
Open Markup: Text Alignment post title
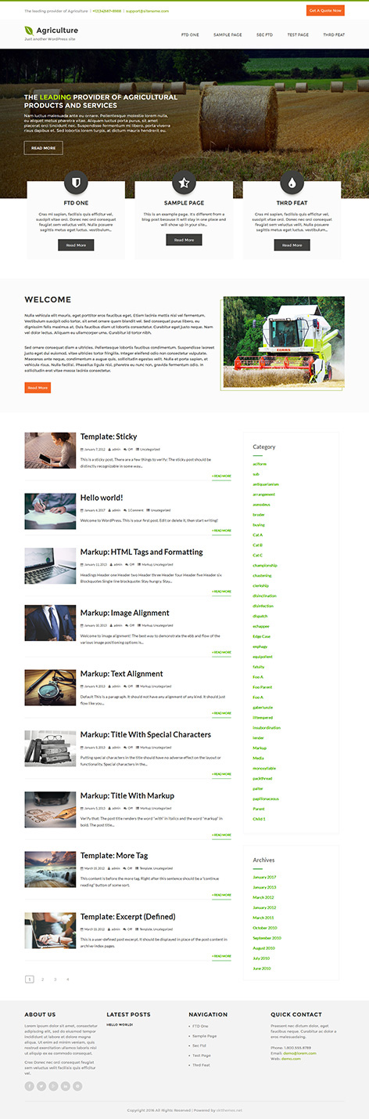[121, 673]
